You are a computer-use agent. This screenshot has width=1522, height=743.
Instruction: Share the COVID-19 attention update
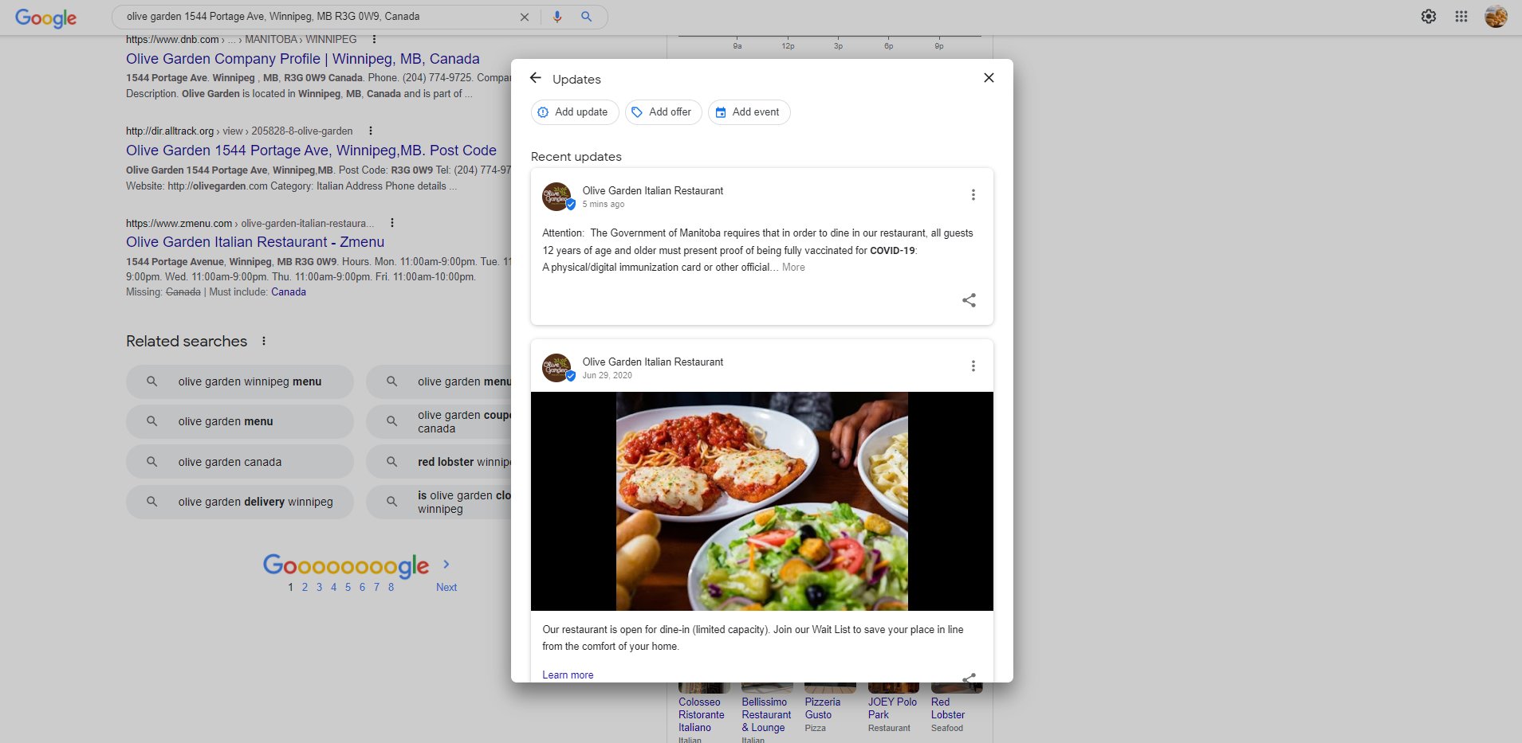[969, 300]
